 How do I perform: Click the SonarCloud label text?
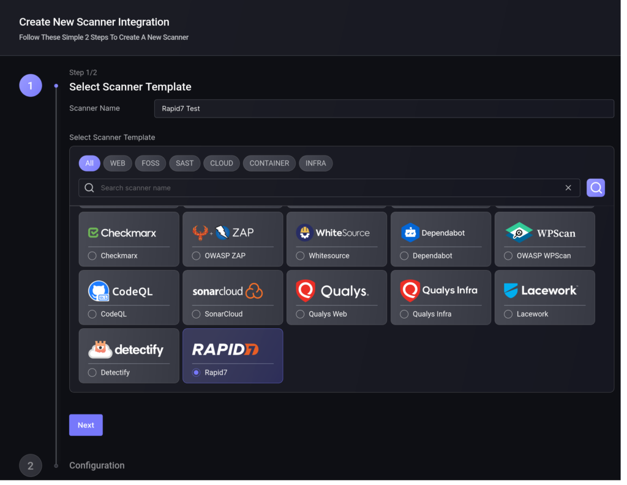[223, 314]
